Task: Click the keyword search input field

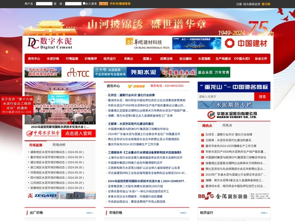Action: [226, 97]
